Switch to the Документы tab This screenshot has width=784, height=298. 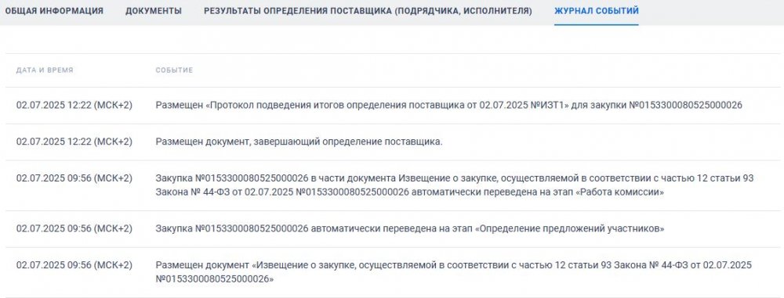[154, 10]
